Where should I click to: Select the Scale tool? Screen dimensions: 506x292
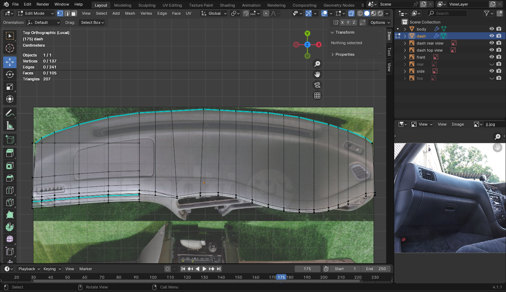pyautogui.click(x=10, y=87)
